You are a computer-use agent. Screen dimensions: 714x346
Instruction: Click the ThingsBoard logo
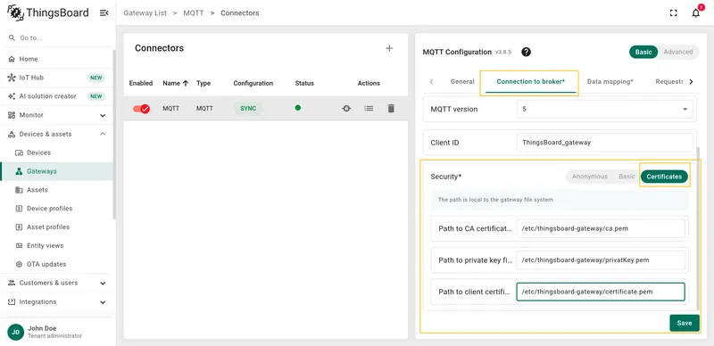pyautogui.click(x=48, y=12)
